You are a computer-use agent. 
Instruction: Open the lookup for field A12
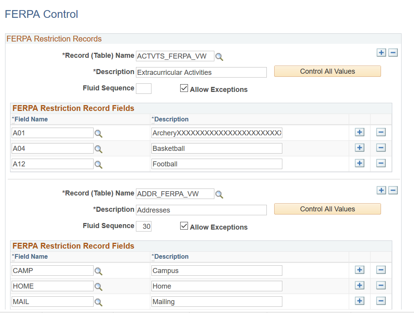98,164
